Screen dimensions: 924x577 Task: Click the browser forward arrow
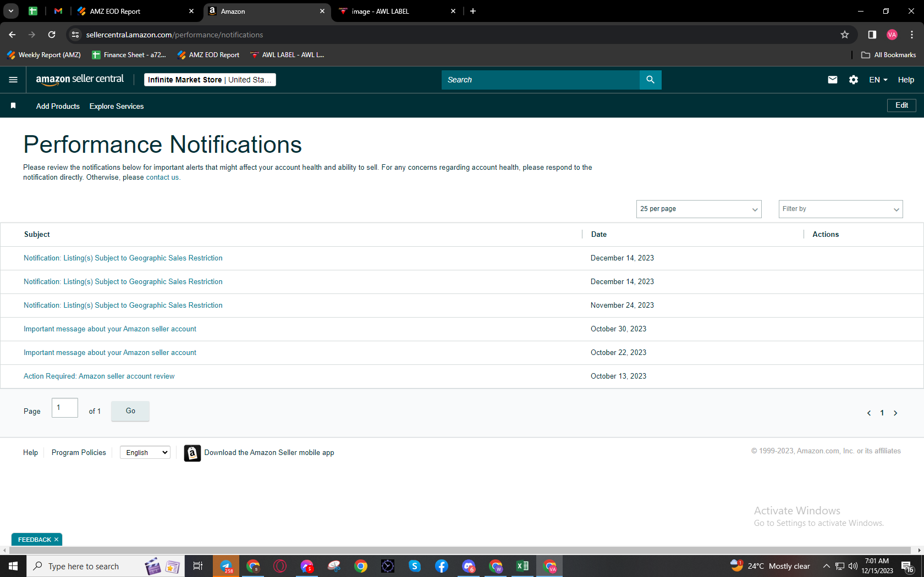(32, 35)
